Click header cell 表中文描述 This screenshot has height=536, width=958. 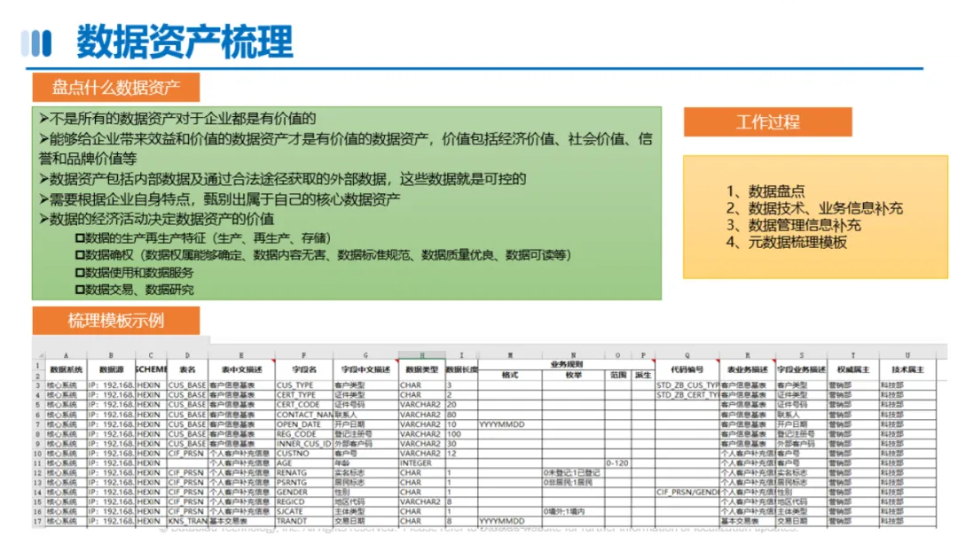[241, 369]
